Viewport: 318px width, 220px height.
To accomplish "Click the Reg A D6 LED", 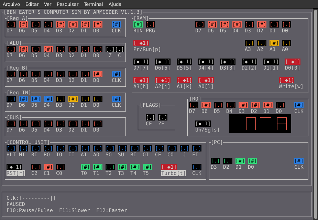I will [x=23, y=24].
